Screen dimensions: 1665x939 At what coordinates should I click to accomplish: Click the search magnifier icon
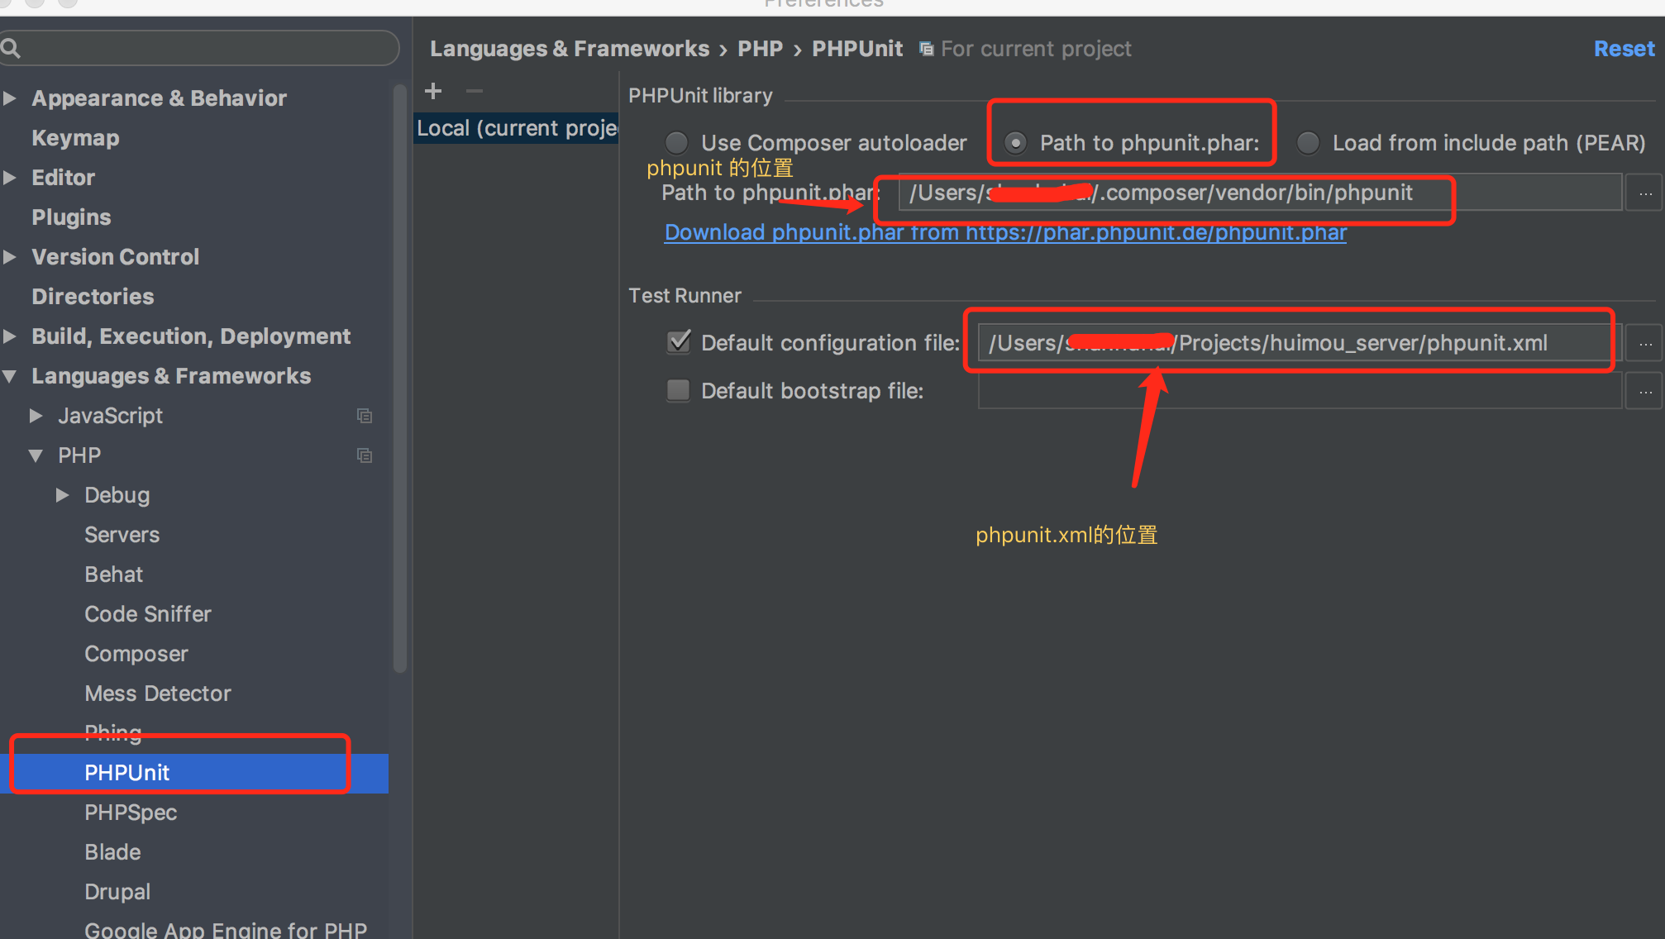click(11, 48)
